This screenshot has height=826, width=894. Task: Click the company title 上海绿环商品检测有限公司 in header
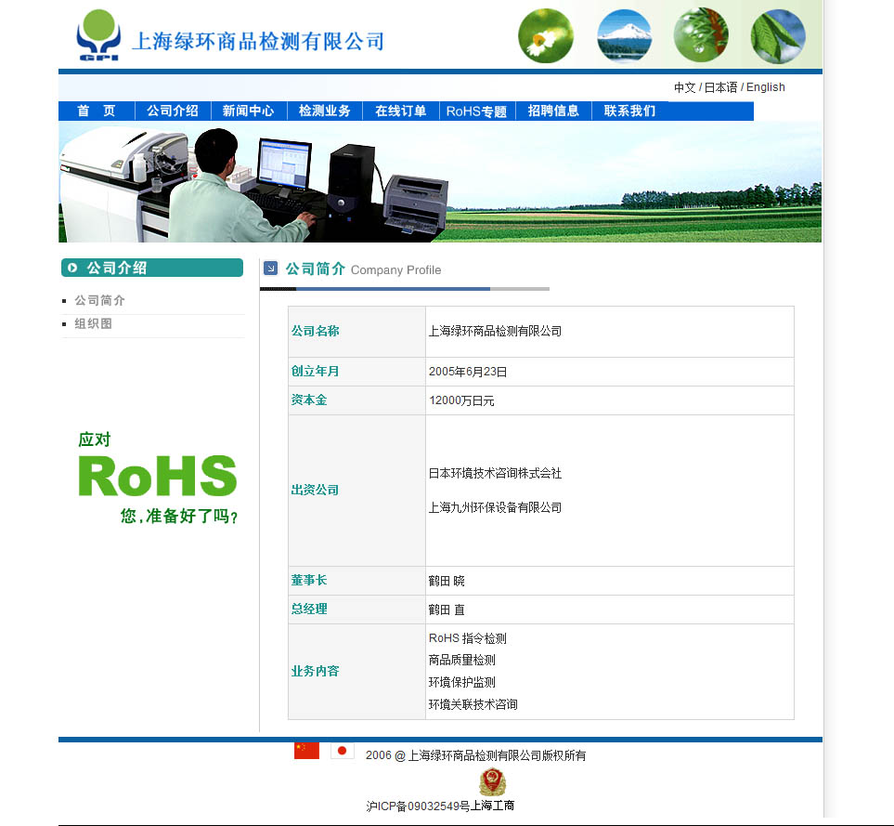click(258, 41)
